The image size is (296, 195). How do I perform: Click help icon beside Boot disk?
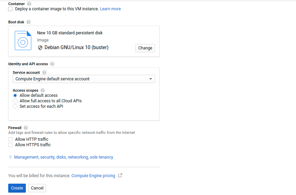(x=29, y=22)
